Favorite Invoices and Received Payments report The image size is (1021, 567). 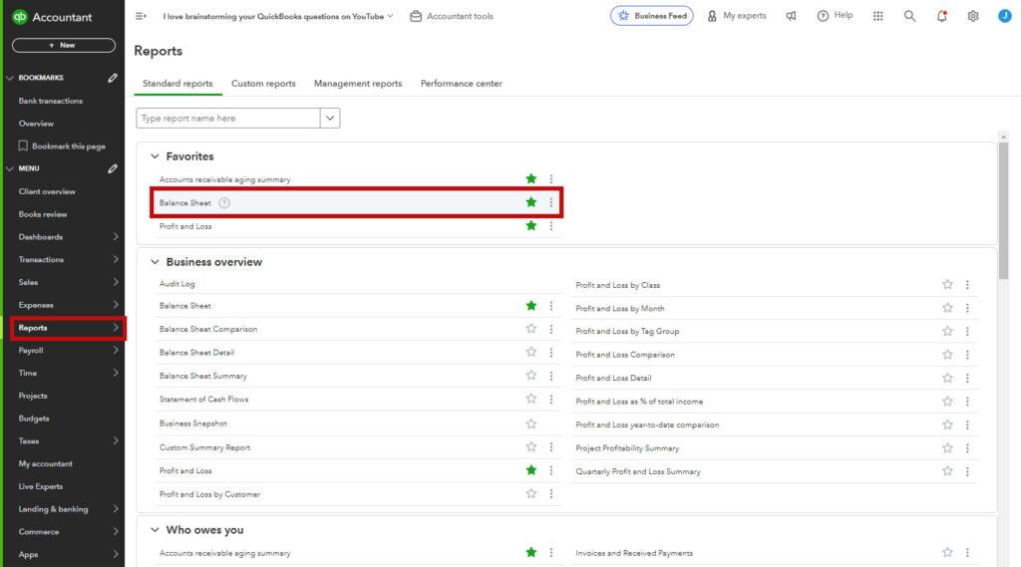point(947,553)
